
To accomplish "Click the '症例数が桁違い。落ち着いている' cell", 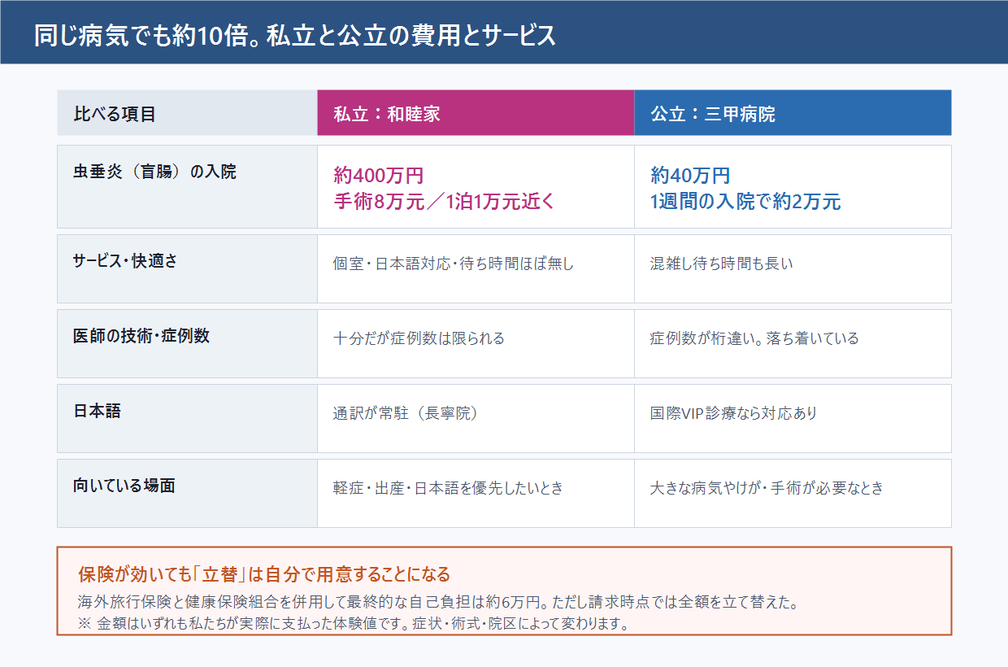I will [x=793, y=343].
